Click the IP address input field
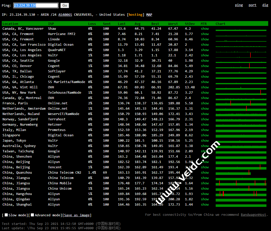The width and height of the screenshot is (271, 231). coord(36,5)
